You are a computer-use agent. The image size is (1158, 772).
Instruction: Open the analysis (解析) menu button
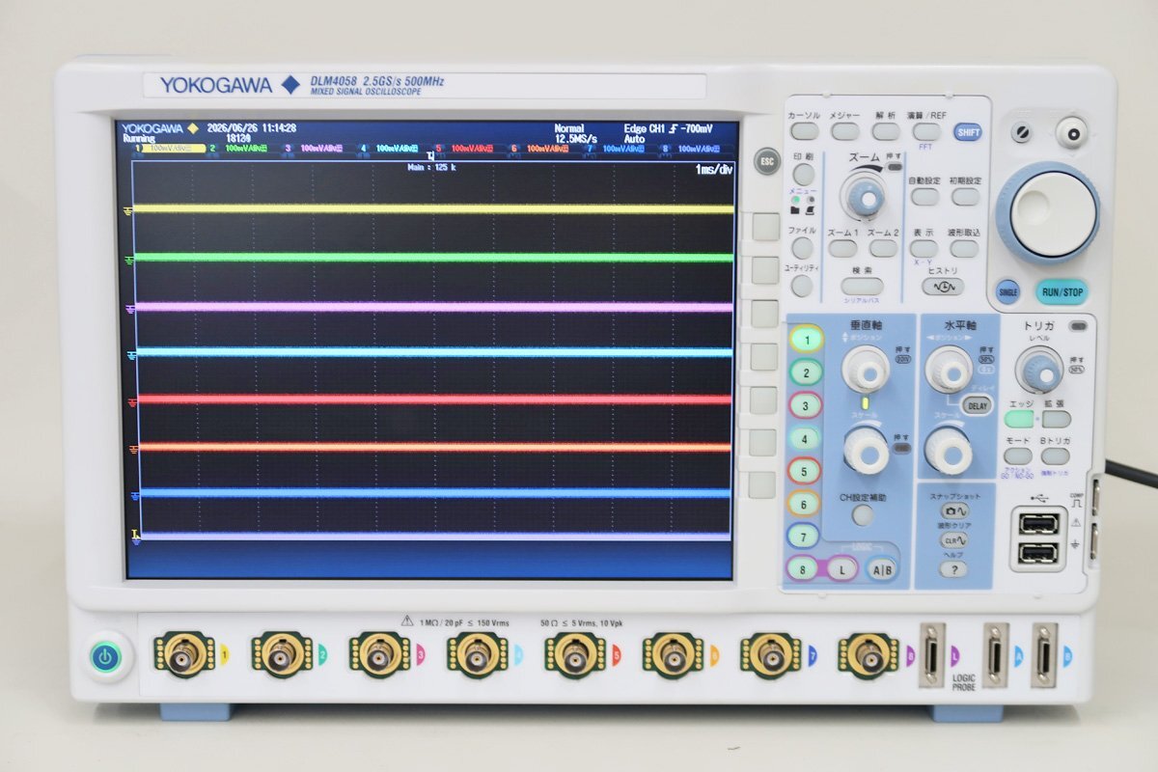coord(886,131)
